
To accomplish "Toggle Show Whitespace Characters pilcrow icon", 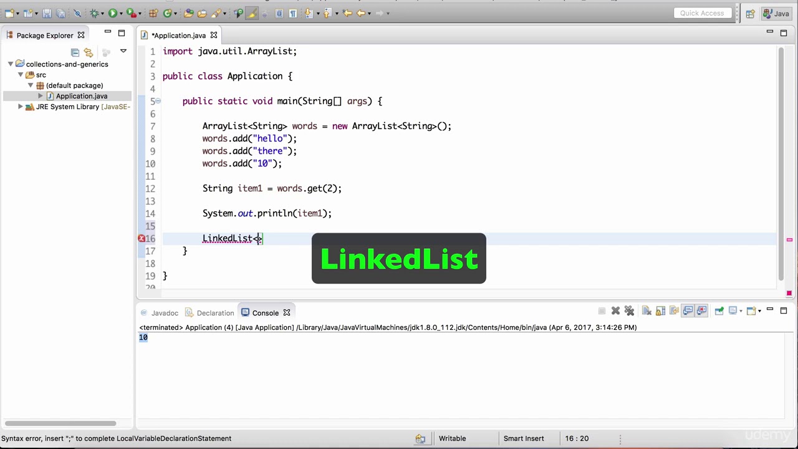I will (293, 13).
